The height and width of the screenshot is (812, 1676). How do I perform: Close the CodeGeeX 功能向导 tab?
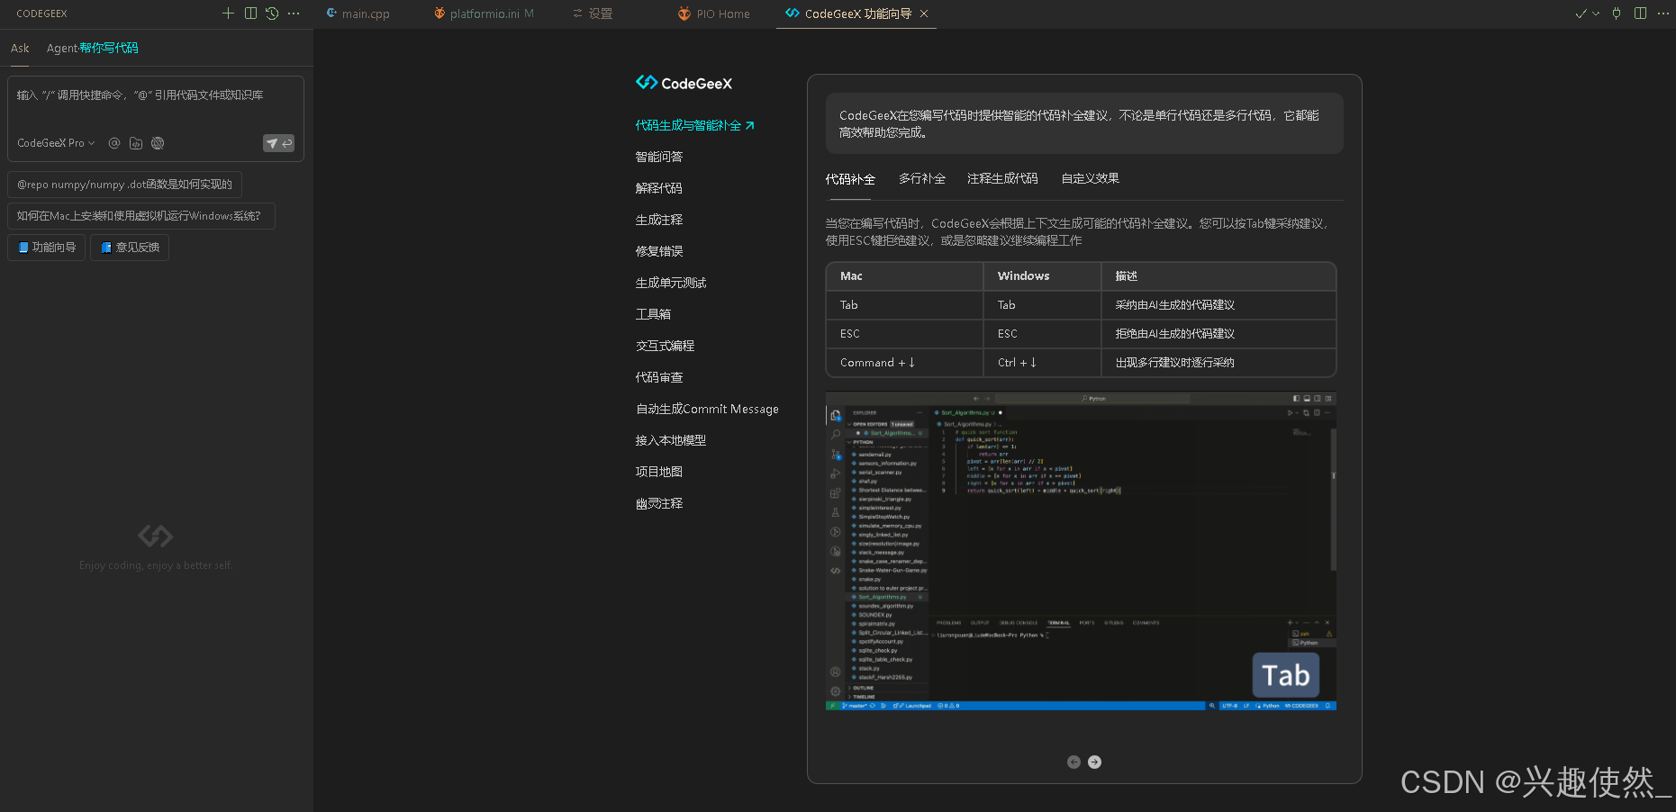click(924, 14)
